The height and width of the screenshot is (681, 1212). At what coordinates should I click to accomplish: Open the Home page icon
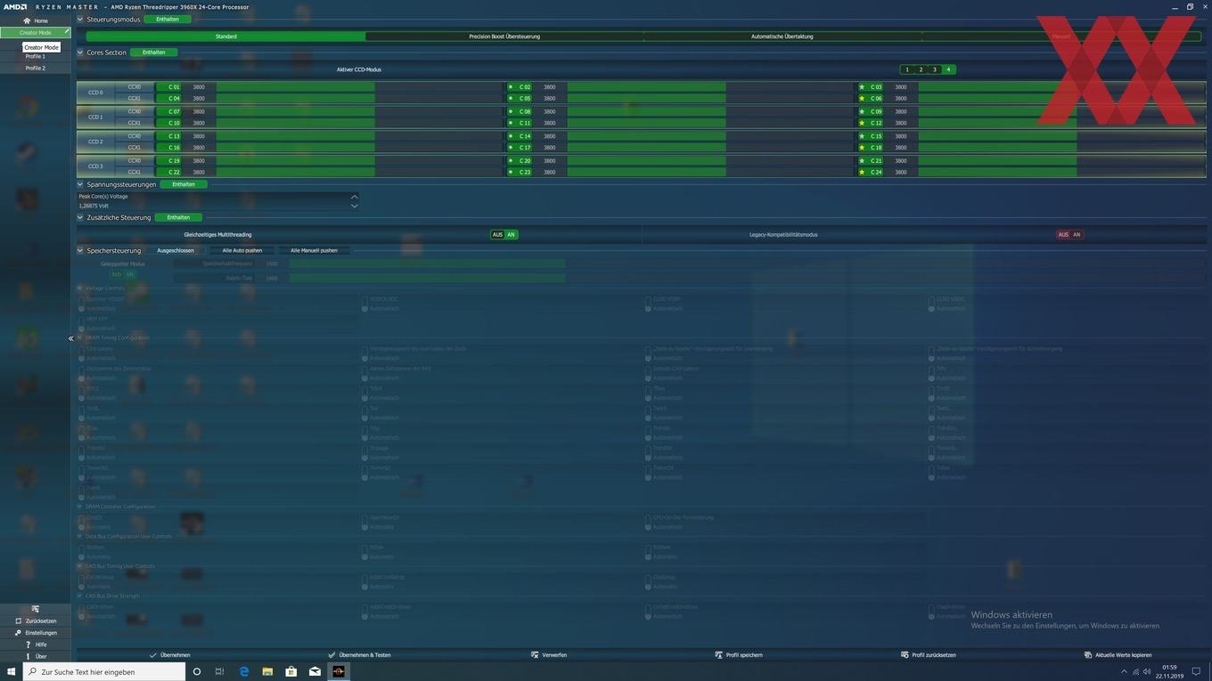click(x=27, y=20)
